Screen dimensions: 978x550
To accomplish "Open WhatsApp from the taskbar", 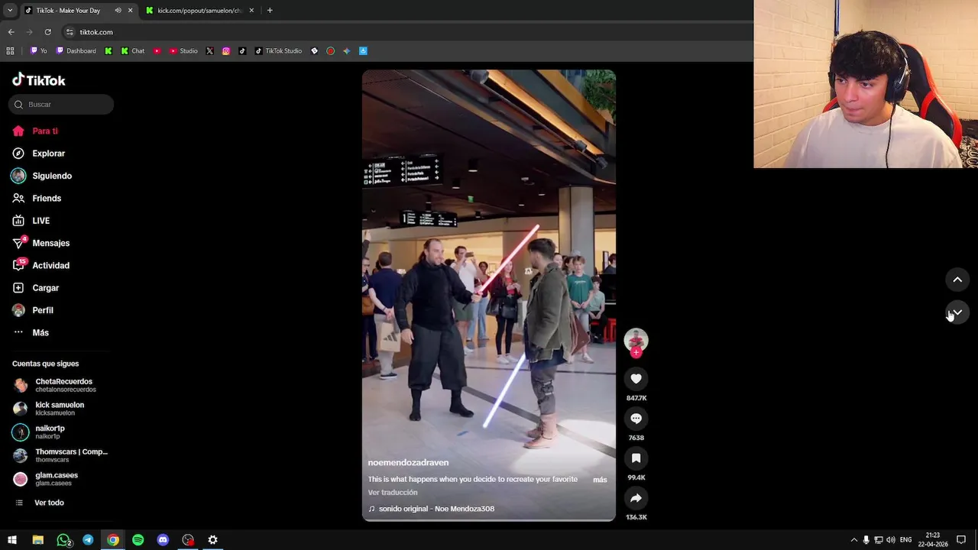I will point(63,540).
